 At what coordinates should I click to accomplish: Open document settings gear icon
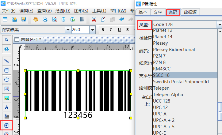pyautogui.click(x=36, y=19)
